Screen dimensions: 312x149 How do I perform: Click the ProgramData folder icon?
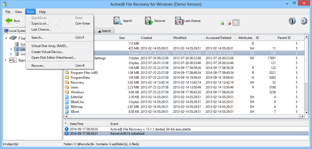point(67,78)
